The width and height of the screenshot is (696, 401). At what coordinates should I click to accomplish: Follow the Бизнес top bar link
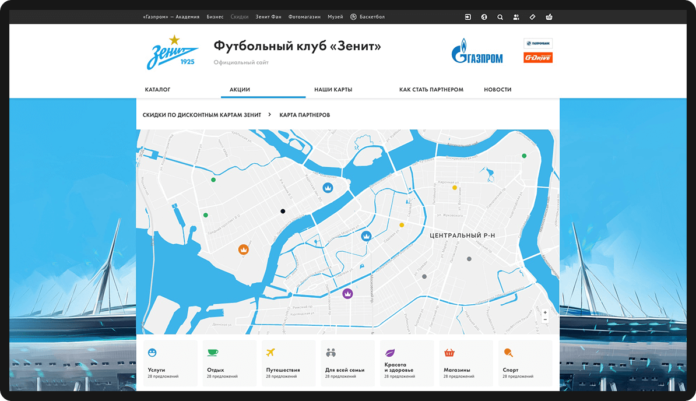click(215, 17)
